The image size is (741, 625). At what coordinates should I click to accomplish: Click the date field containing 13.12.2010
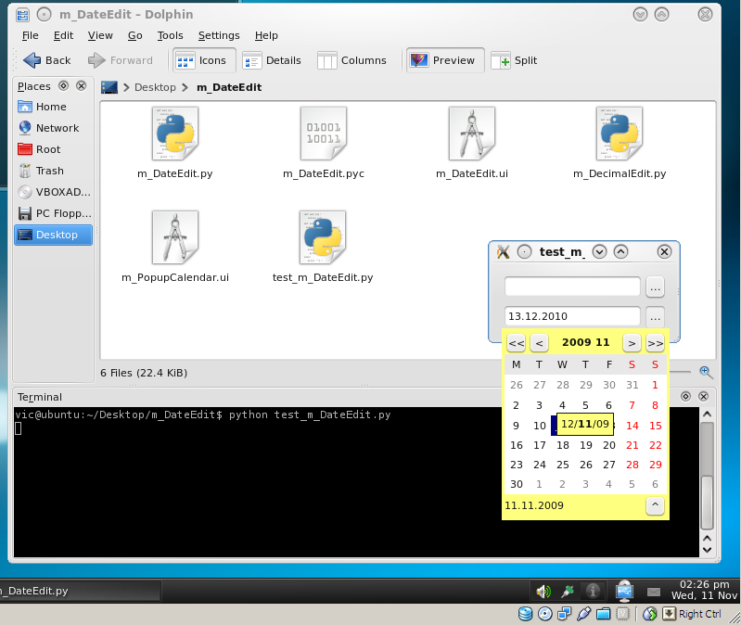point(572,316)
